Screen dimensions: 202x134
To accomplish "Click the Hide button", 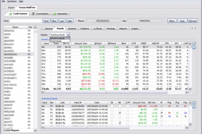I will coord(70,21).
